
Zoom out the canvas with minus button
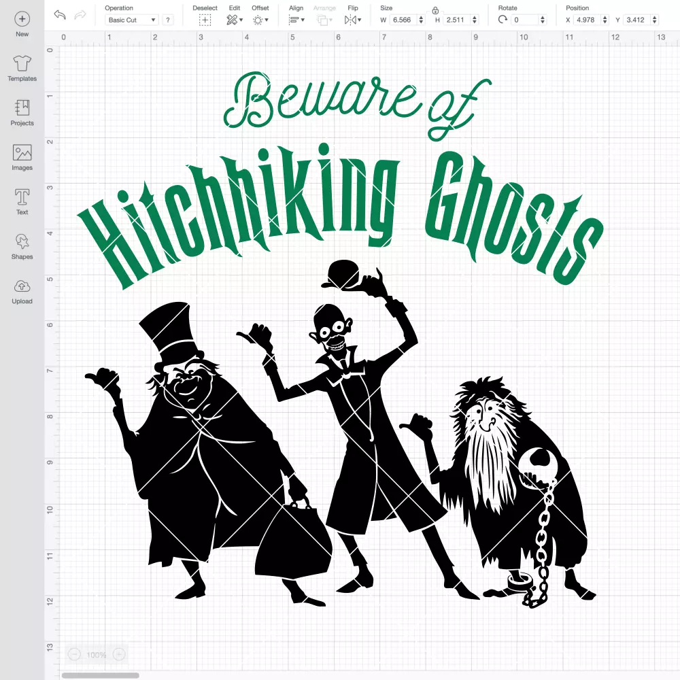point(74,654)
